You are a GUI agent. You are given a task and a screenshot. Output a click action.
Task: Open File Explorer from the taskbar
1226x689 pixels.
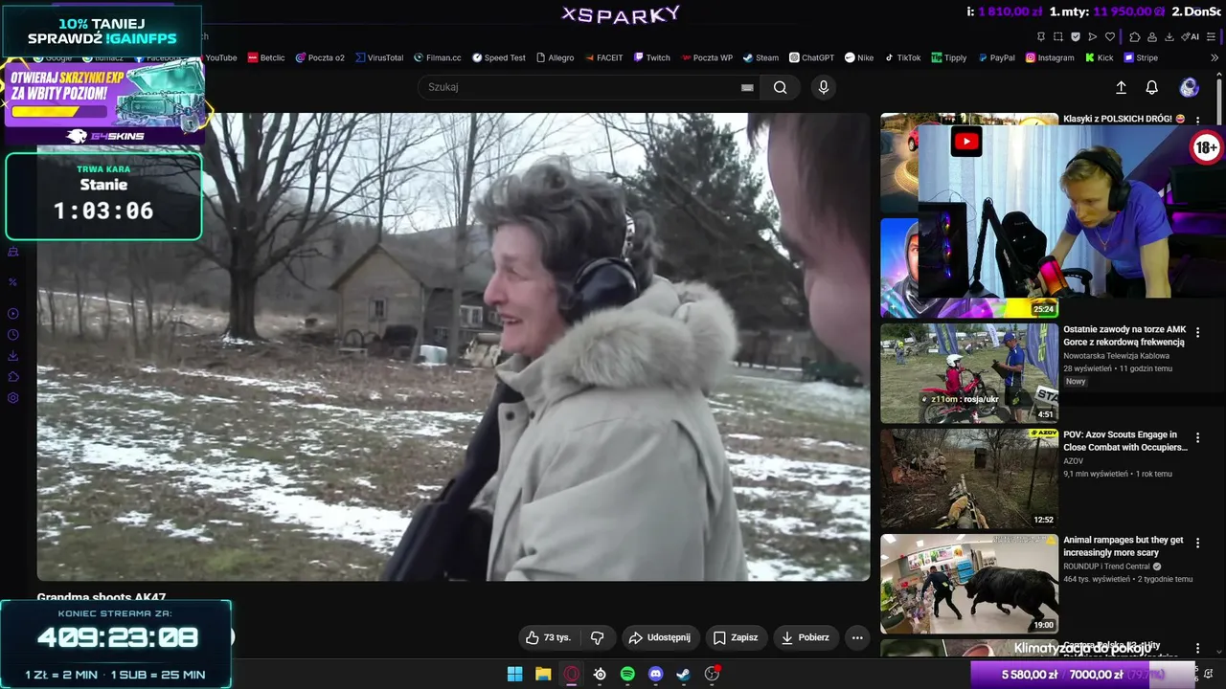543,674
